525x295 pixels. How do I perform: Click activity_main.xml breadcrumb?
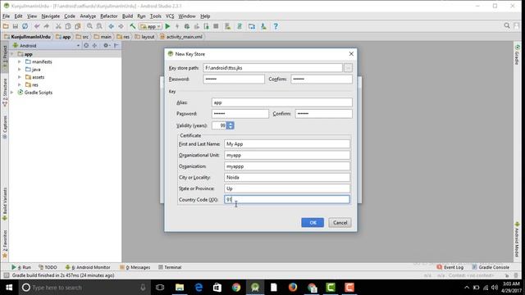coord(181,37)
